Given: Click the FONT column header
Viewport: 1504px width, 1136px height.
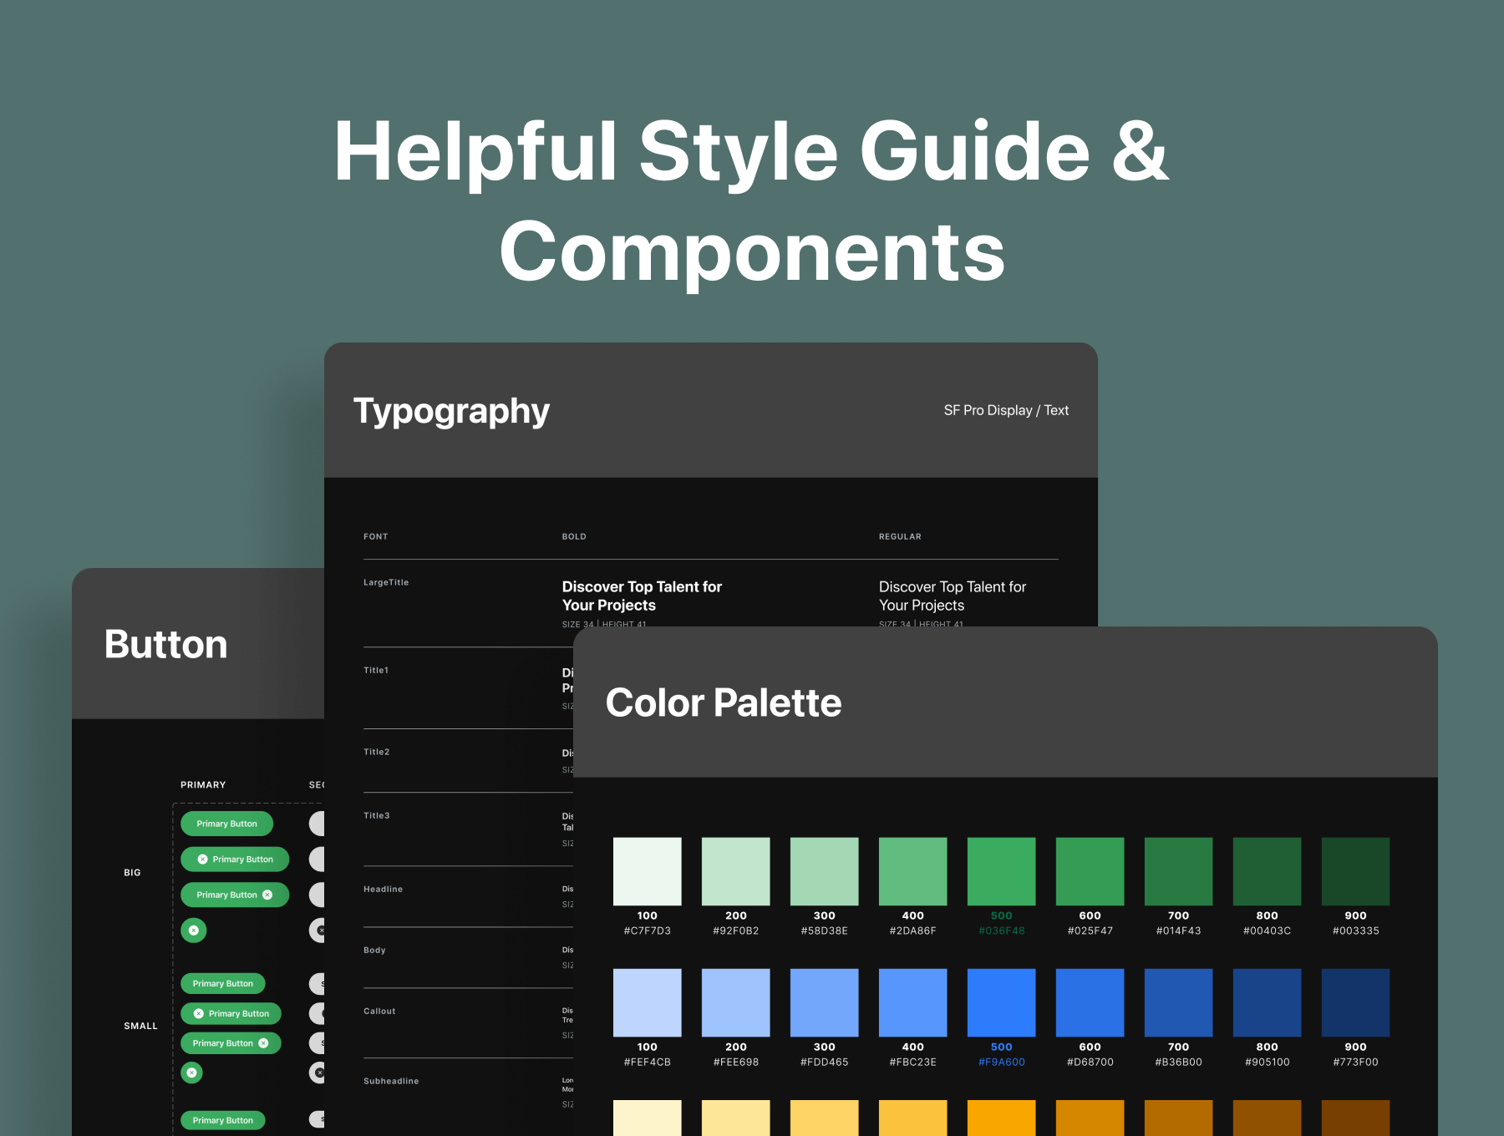Looking at the screenshot, I should tap(376, 536).
